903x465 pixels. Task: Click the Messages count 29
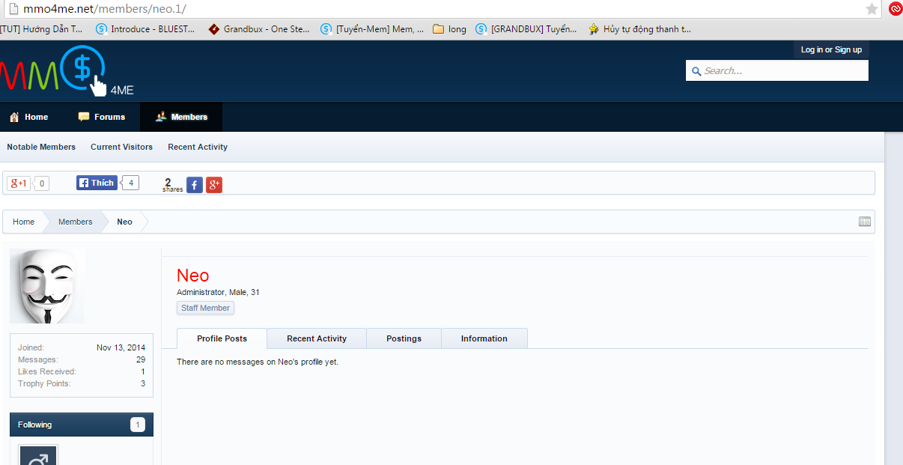[x=141, y=359]
